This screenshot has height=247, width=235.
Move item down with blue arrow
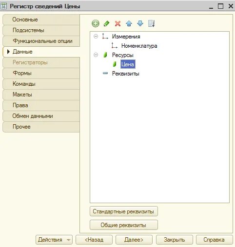pos(140,23)
